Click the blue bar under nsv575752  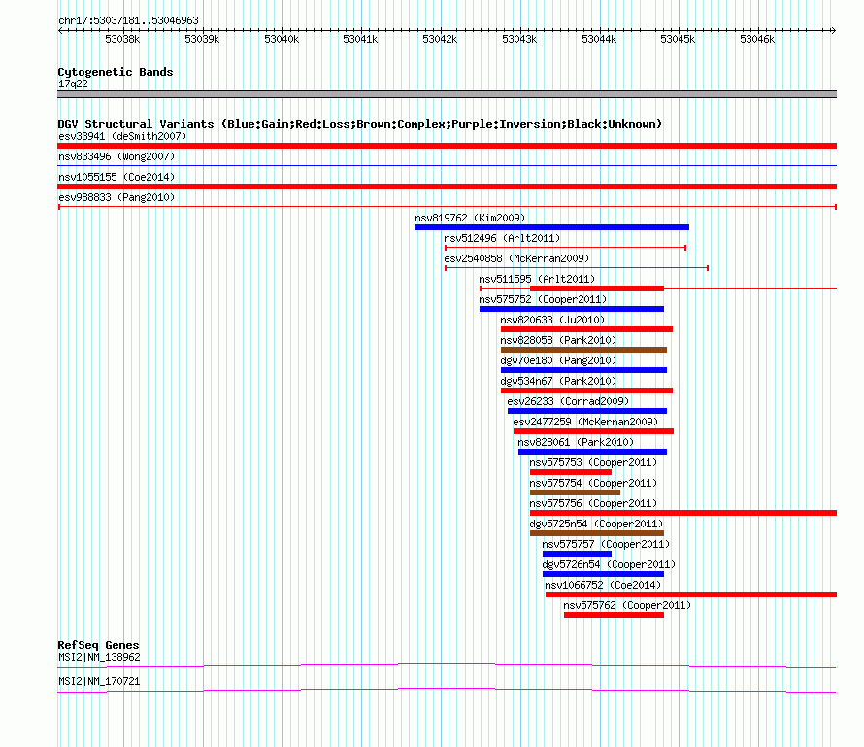pyautogui.click(x=572, y=309)
